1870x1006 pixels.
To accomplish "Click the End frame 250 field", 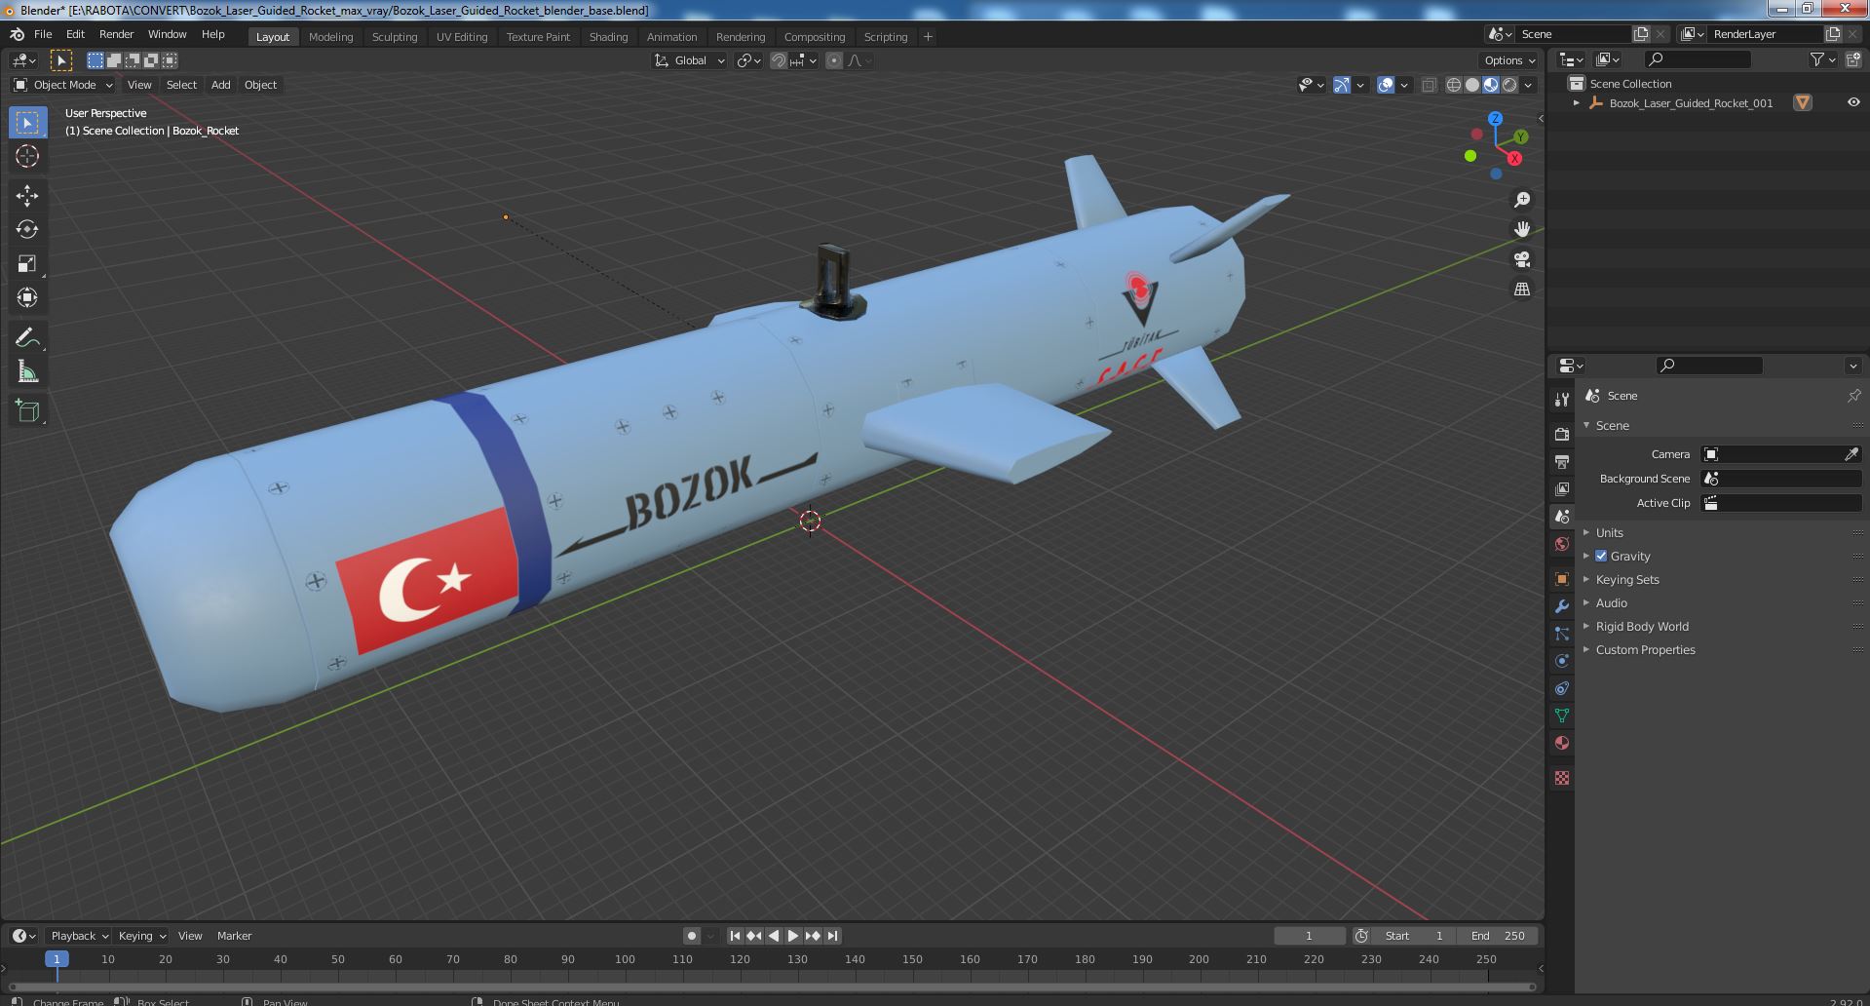I will pyautogui.click(x=1499, y=936).
